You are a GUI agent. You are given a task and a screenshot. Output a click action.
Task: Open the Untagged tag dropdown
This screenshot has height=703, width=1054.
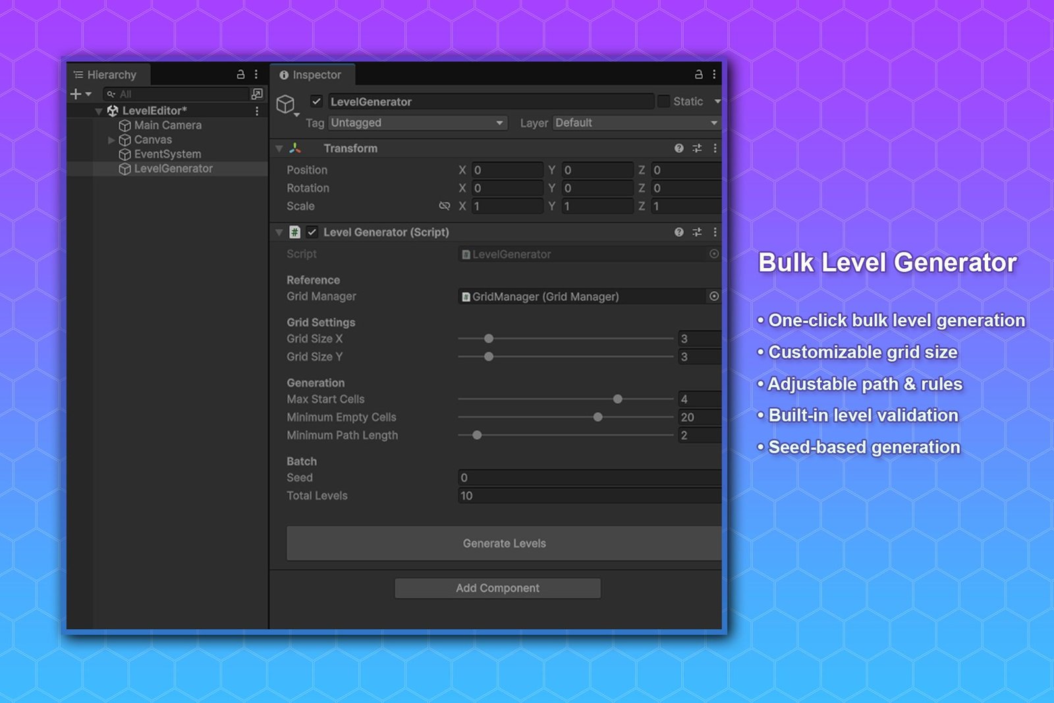[x=417, y=123]
